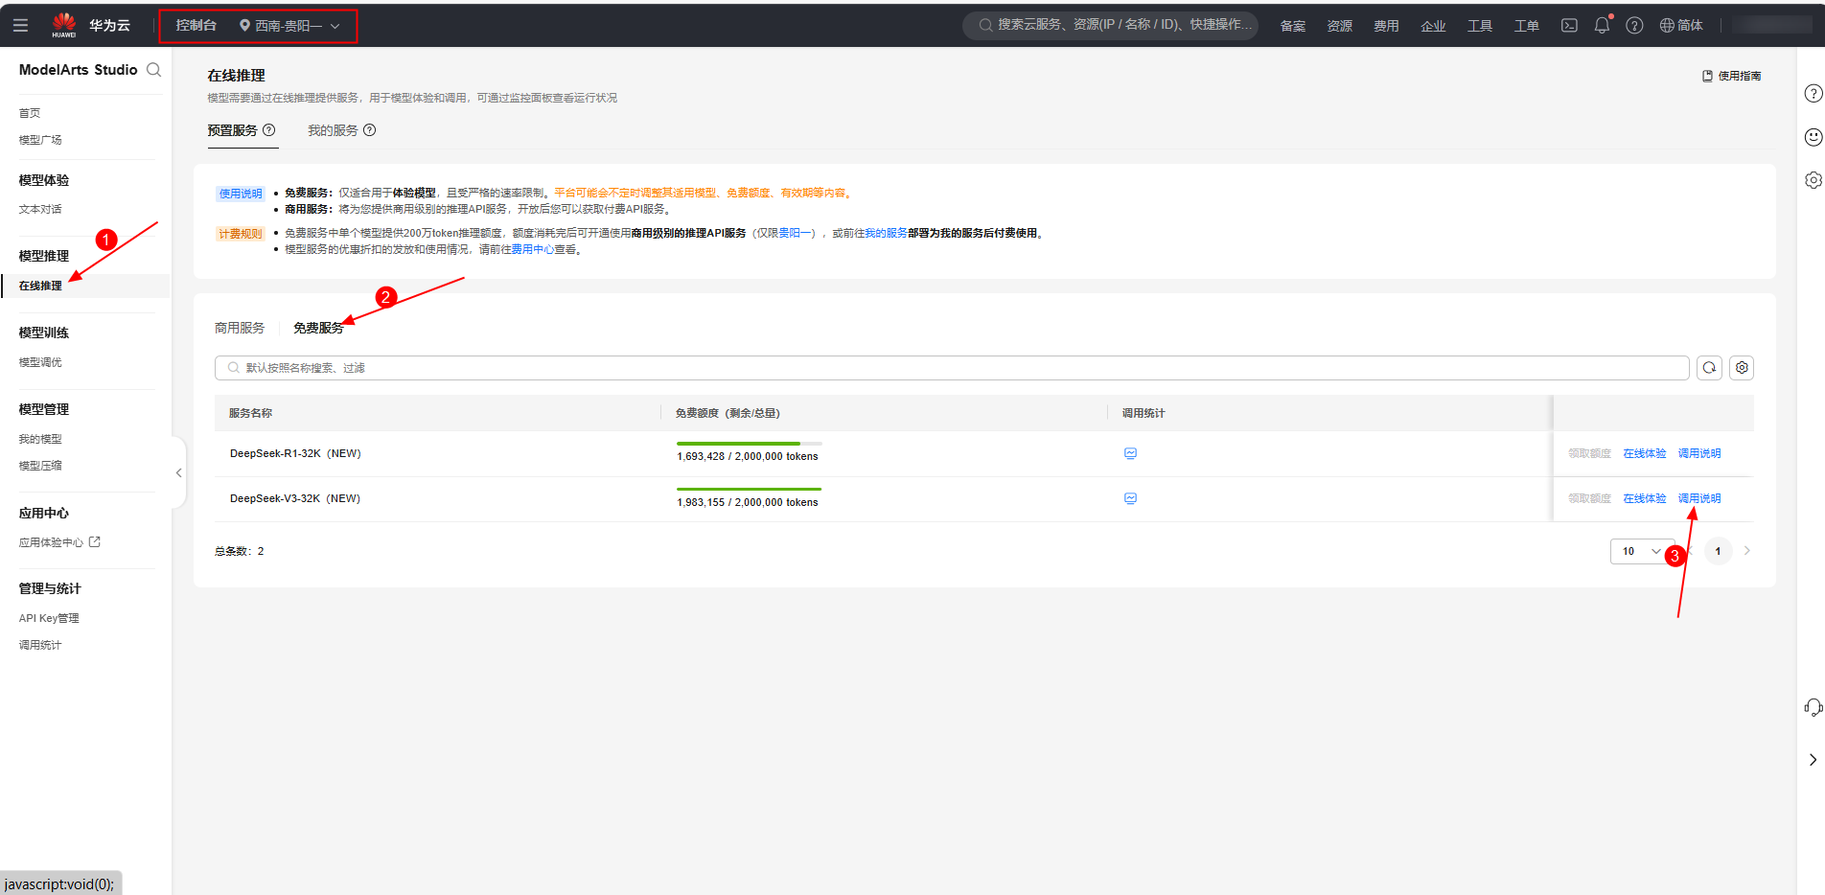Click the help icon beside 我的服务
The width and height of the screenshot is (1825, 895).
370,130
